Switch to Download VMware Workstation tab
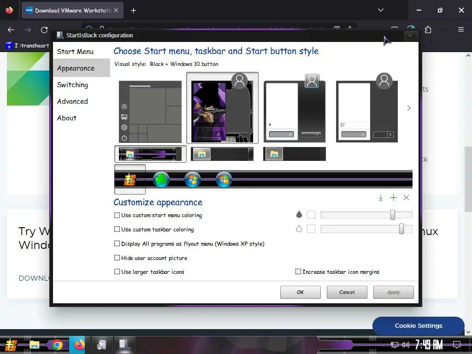Image resolution: width=472 pixels, height=354 pixels. pos(72,10)
